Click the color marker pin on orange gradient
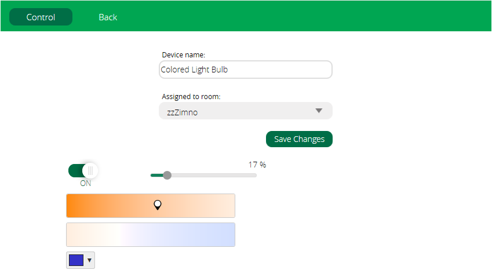The image size is (492, 277). pos(157,205)
